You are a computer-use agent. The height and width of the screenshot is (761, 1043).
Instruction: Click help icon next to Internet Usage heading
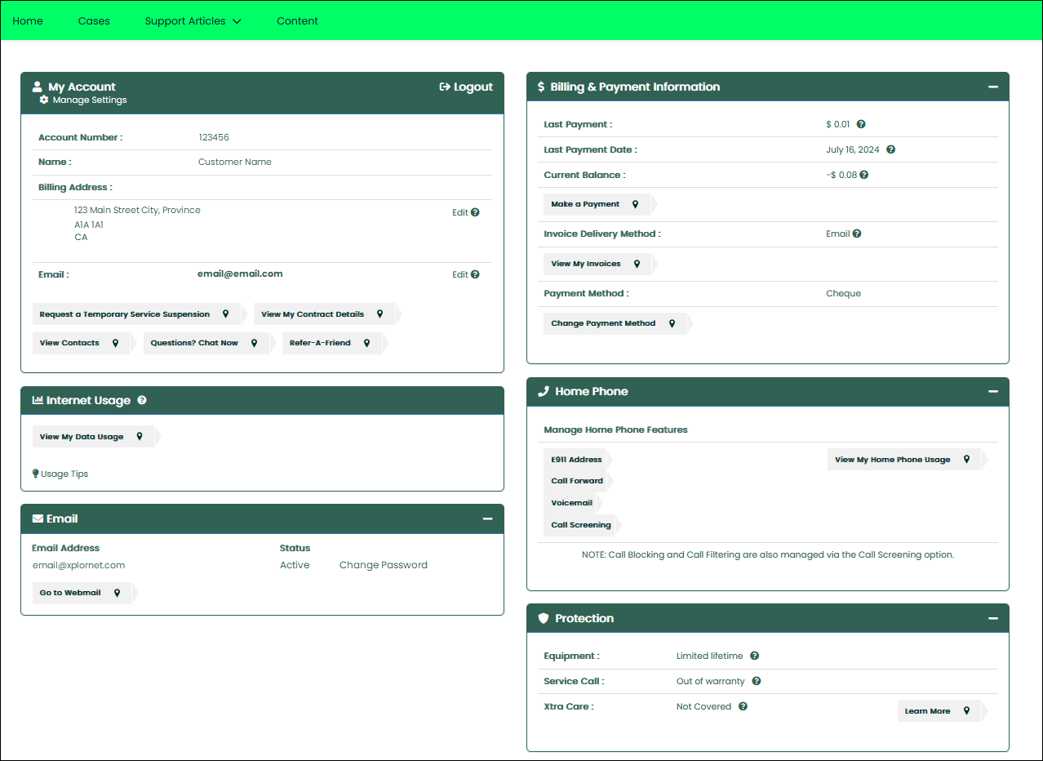pyautogui.click(x=142, y=401)
